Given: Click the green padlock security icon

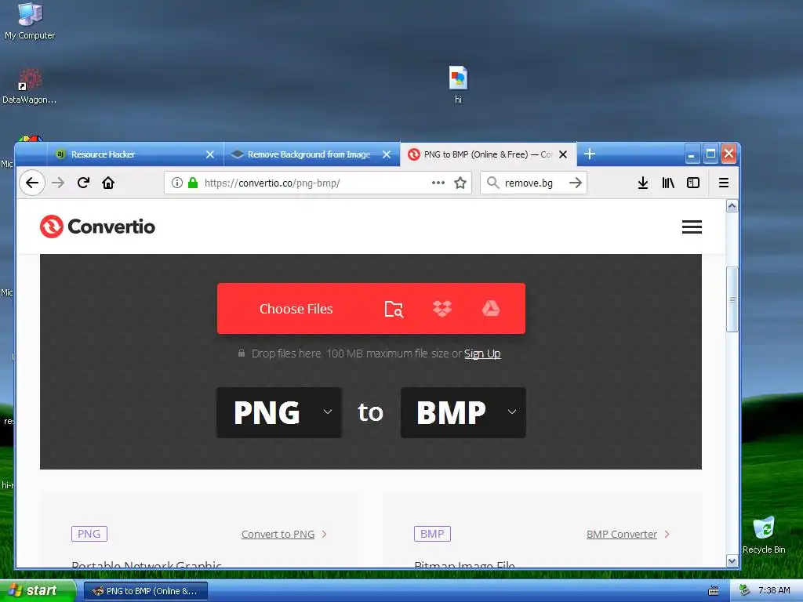Looking at the screenshot, I should 193,183.
